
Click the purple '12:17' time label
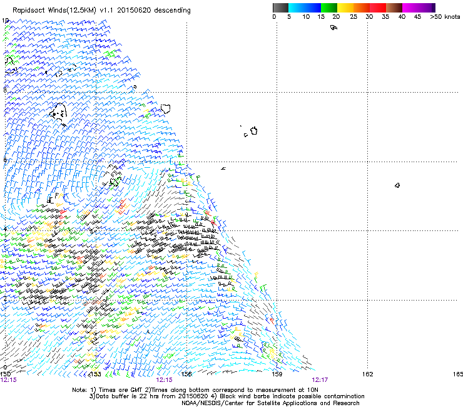point(320,380)
